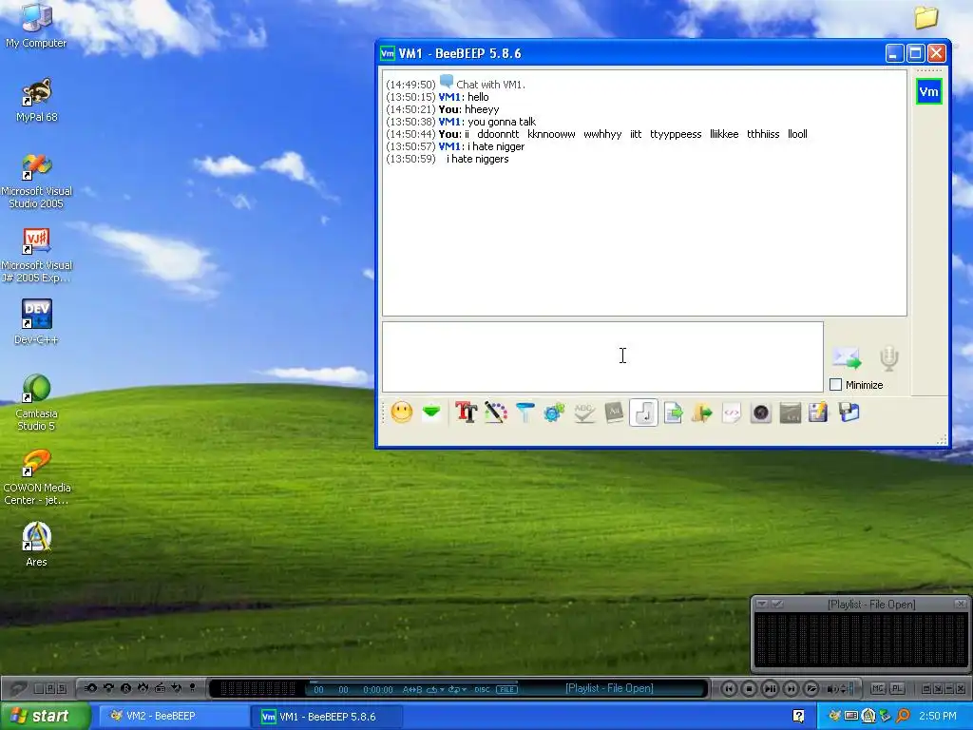This screenshot has height=730, width=973.
Task: Click the Playlist - File Open display text
Action: [609, 688]
